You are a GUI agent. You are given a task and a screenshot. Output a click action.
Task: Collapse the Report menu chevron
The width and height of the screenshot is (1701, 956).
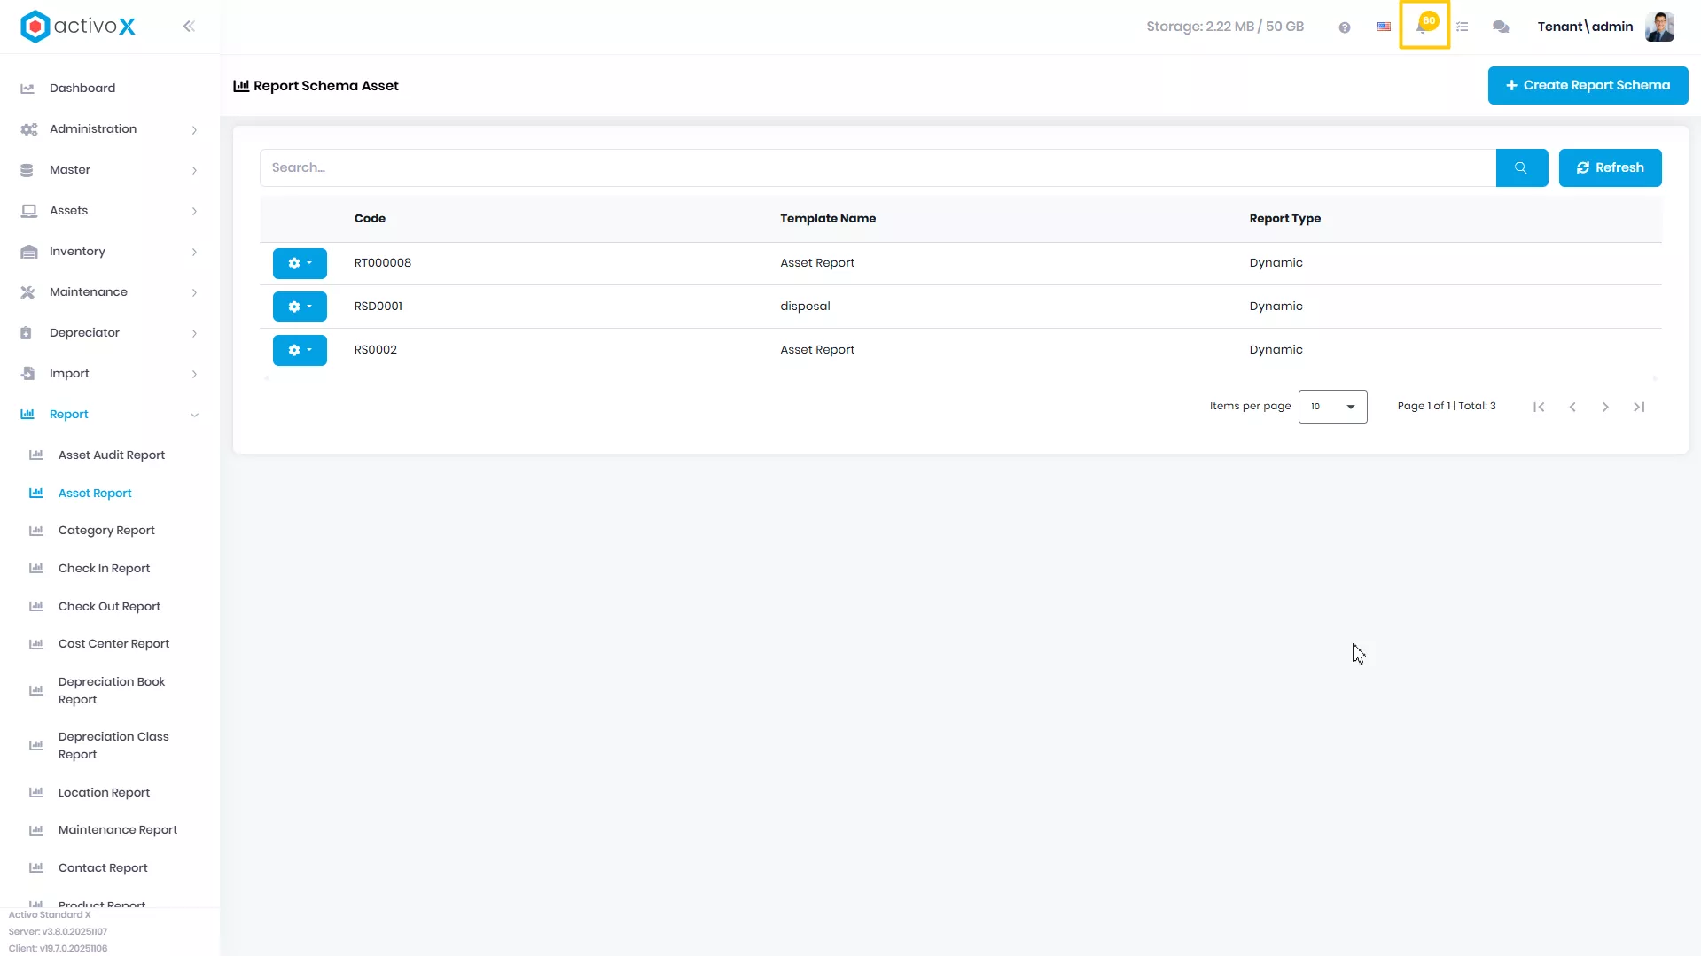coord(194,415)
